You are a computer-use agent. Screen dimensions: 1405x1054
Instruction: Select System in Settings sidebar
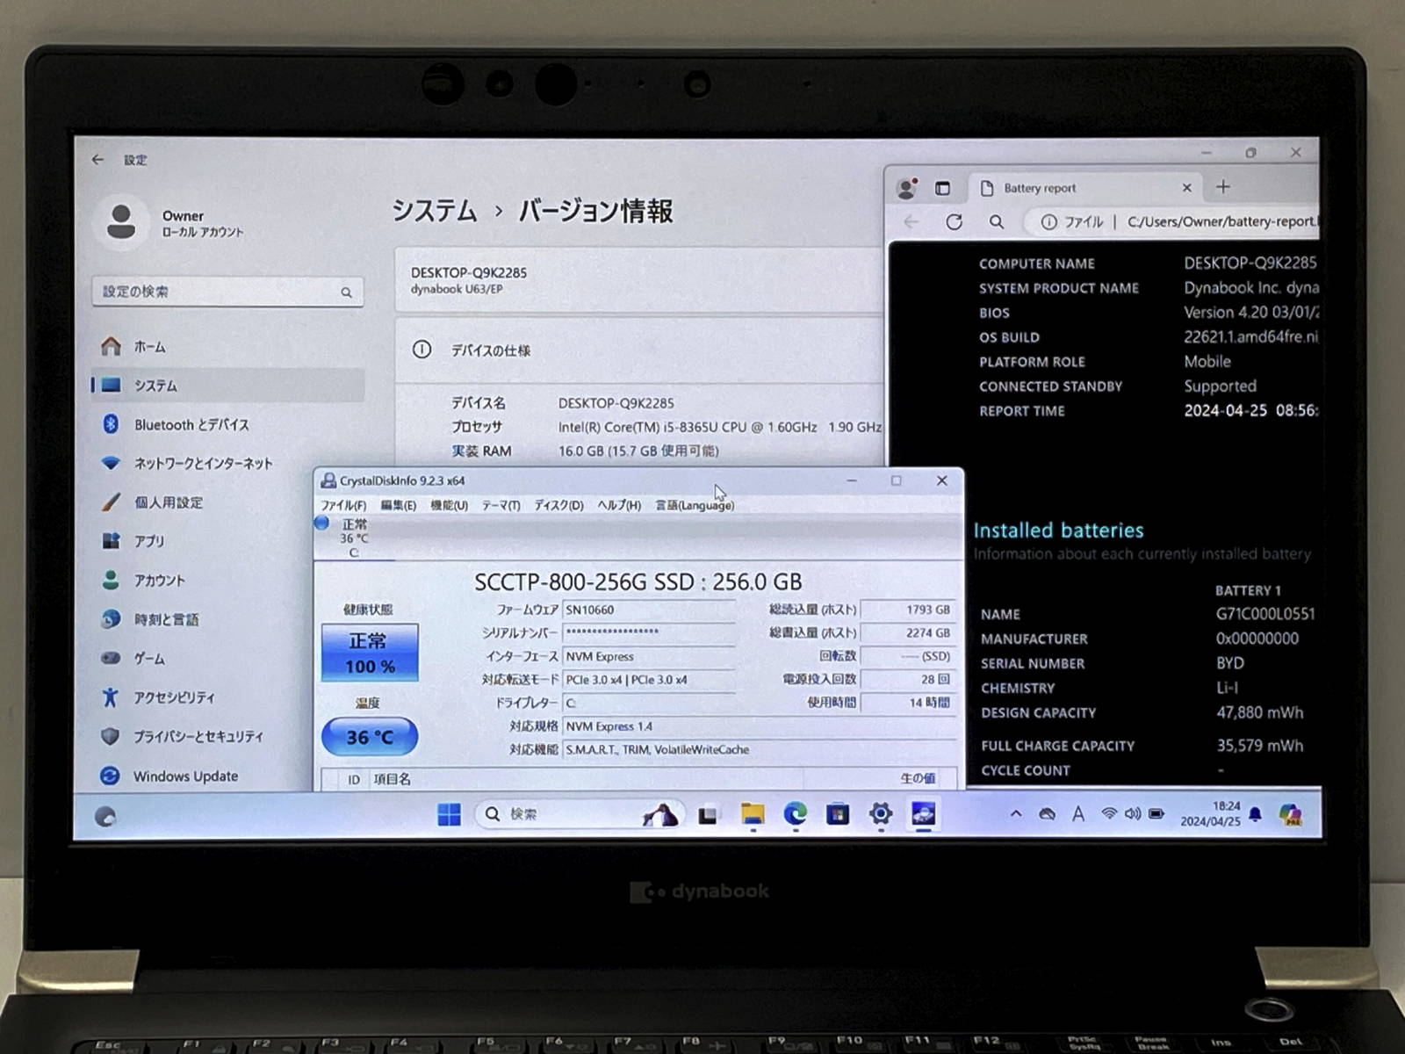pyautogui.click(x=228, y=386)
